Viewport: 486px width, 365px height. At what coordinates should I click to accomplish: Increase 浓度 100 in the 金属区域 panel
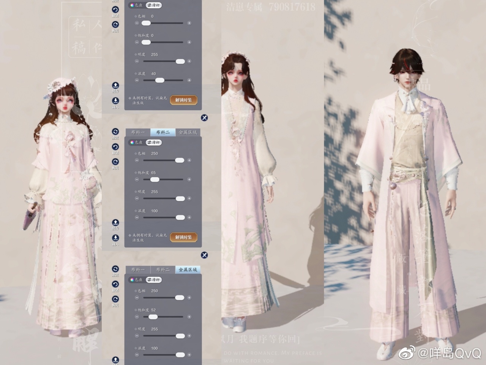pos(189,355)
